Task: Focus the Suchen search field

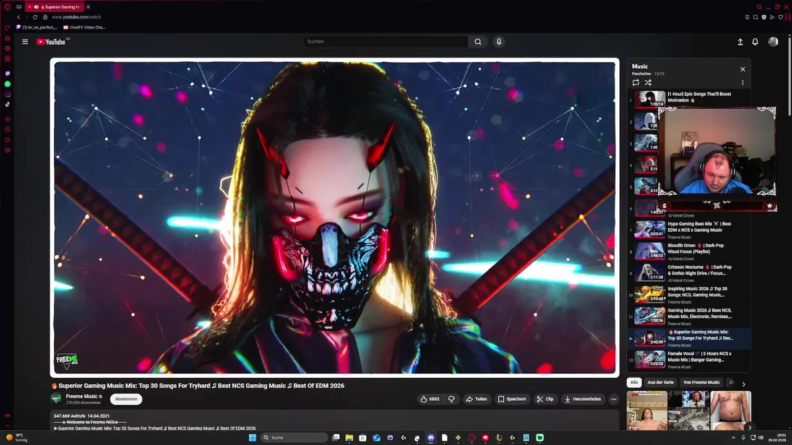Action: tap(385, 42)
